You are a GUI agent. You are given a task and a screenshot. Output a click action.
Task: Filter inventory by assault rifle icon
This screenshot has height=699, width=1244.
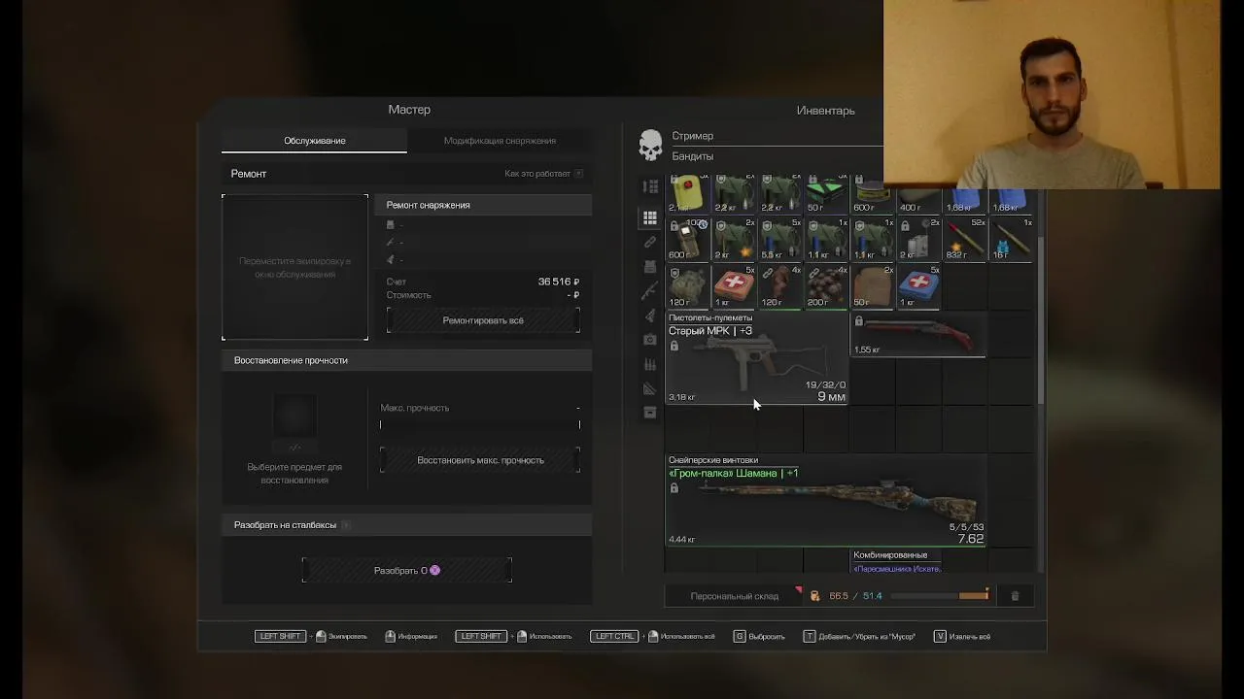(650, 290)
